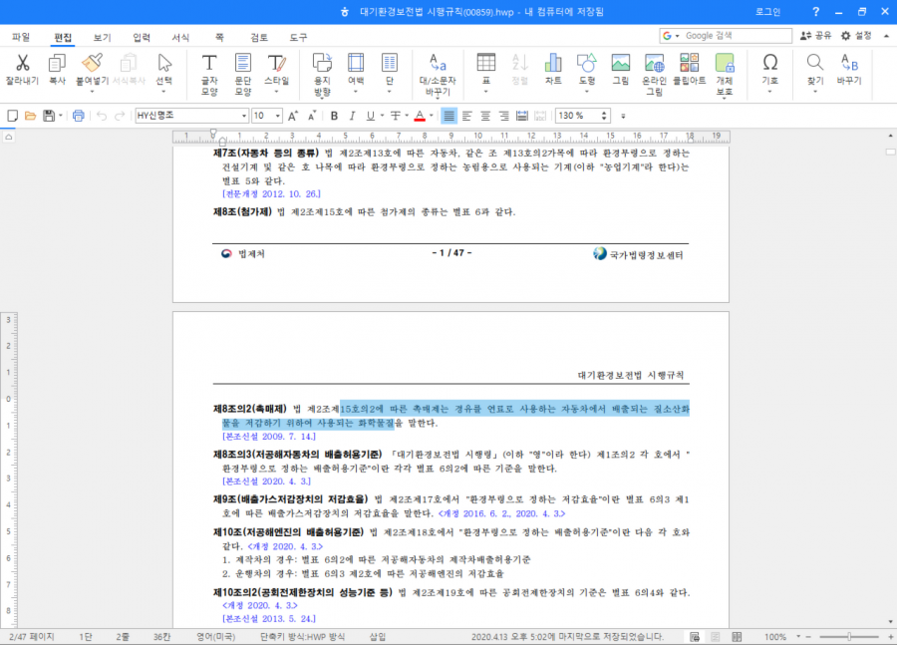Click the 개체 보호 object protect icon
897x645 pixels.
point(725,63)
